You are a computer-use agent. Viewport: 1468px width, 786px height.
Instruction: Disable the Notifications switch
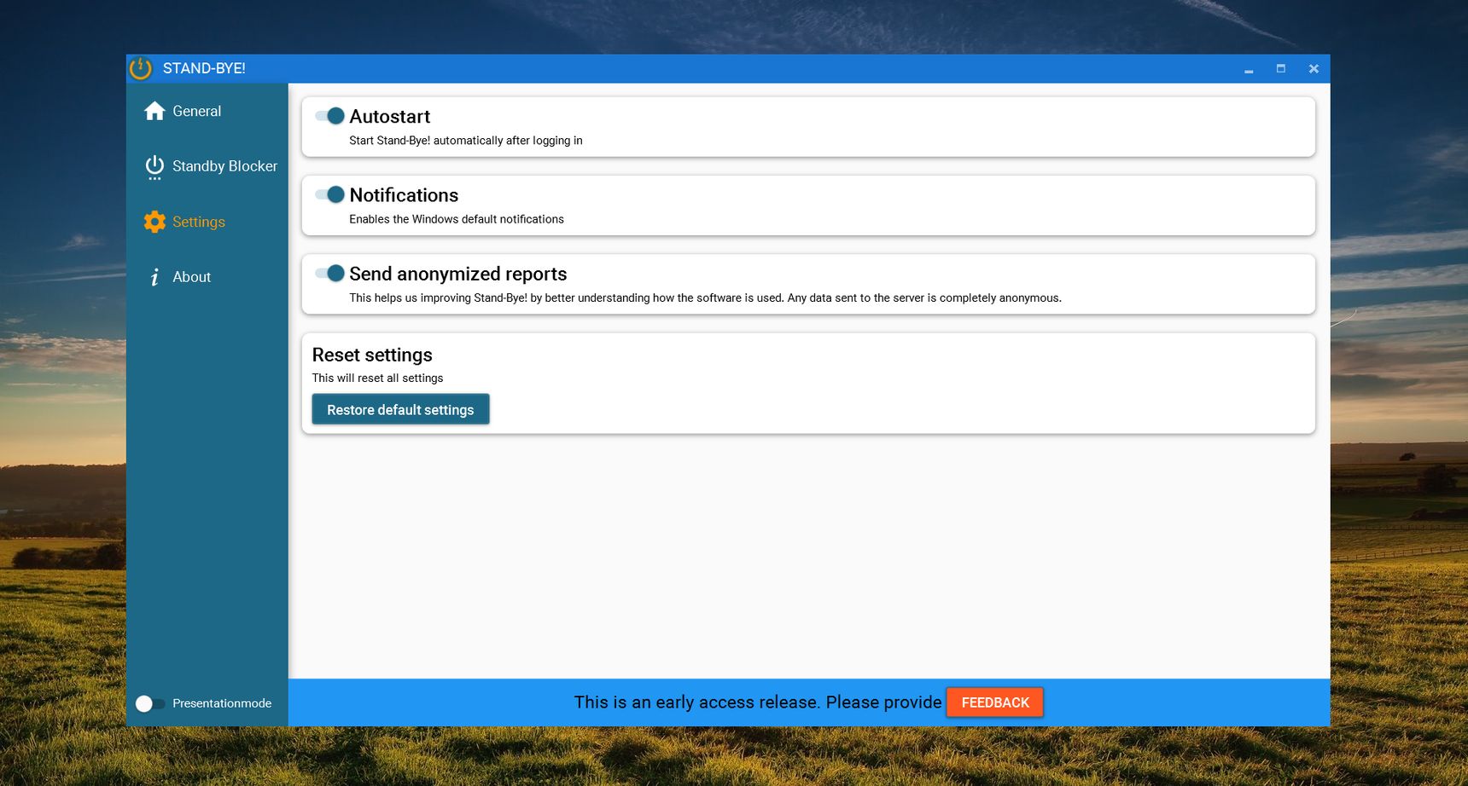[329, 194]
